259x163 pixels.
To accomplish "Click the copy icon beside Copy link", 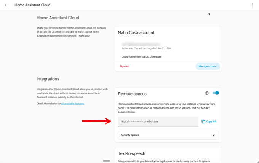I will click(203, 121).
